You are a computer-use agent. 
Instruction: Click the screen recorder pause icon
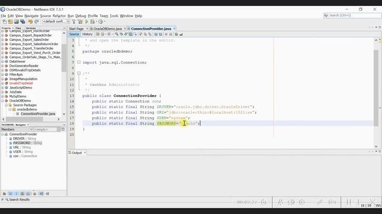click(349, 202)
